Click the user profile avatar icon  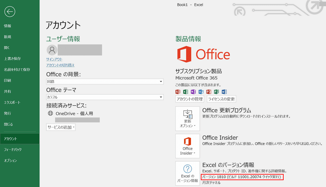click(x=52, y=50)
